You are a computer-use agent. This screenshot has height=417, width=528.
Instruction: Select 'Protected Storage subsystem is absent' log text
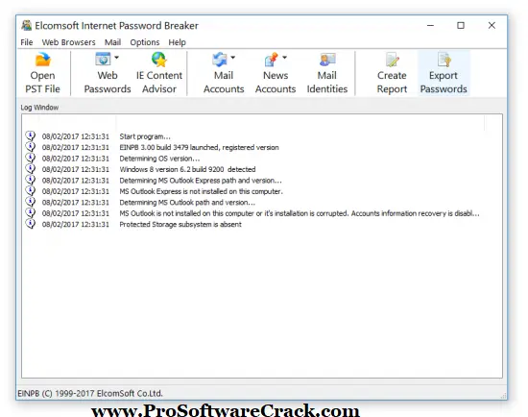pyautogui.click(x=180, y=225)
